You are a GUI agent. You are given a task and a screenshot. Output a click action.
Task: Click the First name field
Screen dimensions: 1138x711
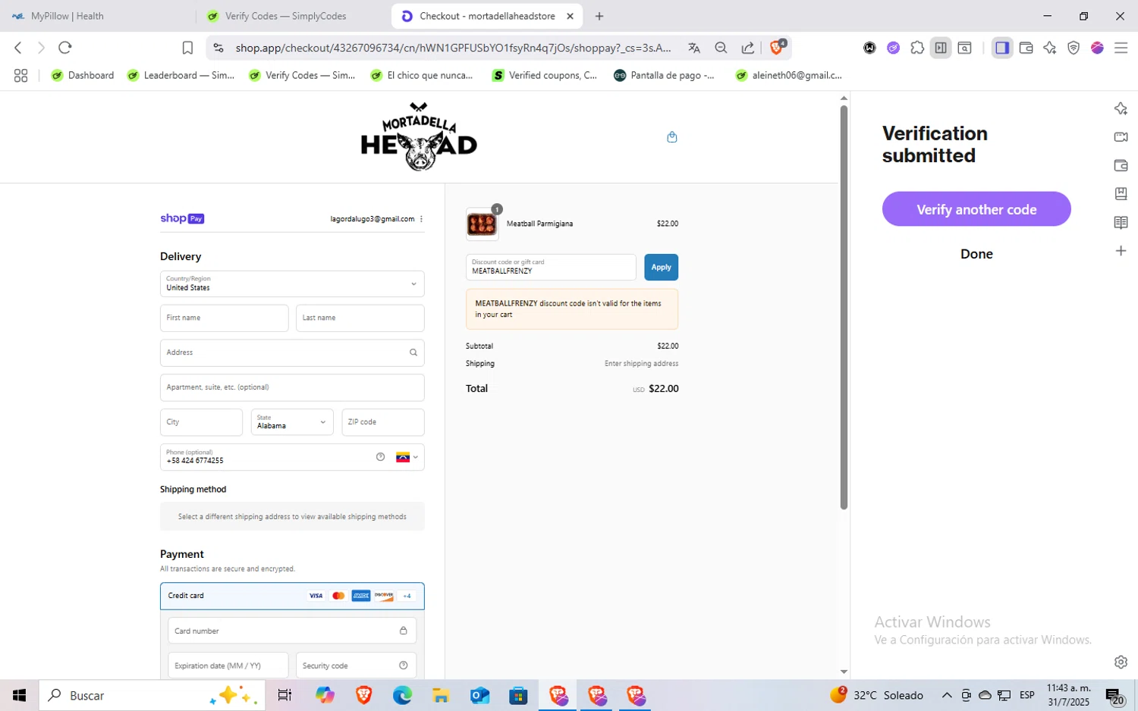(x=224, y=318)
